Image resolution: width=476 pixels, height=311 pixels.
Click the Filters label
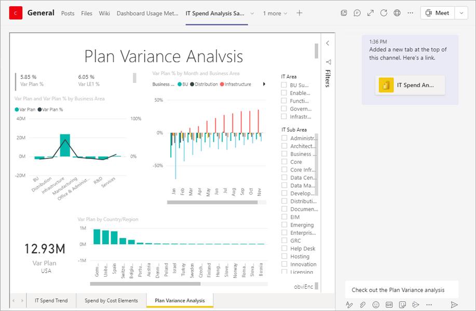click(x=328, y=78)
